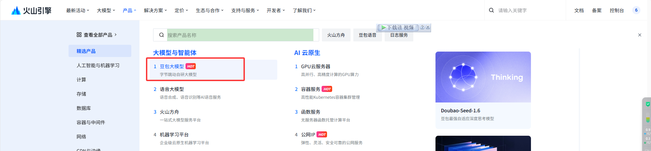Switch to the 数据库 category

point(84,108)
